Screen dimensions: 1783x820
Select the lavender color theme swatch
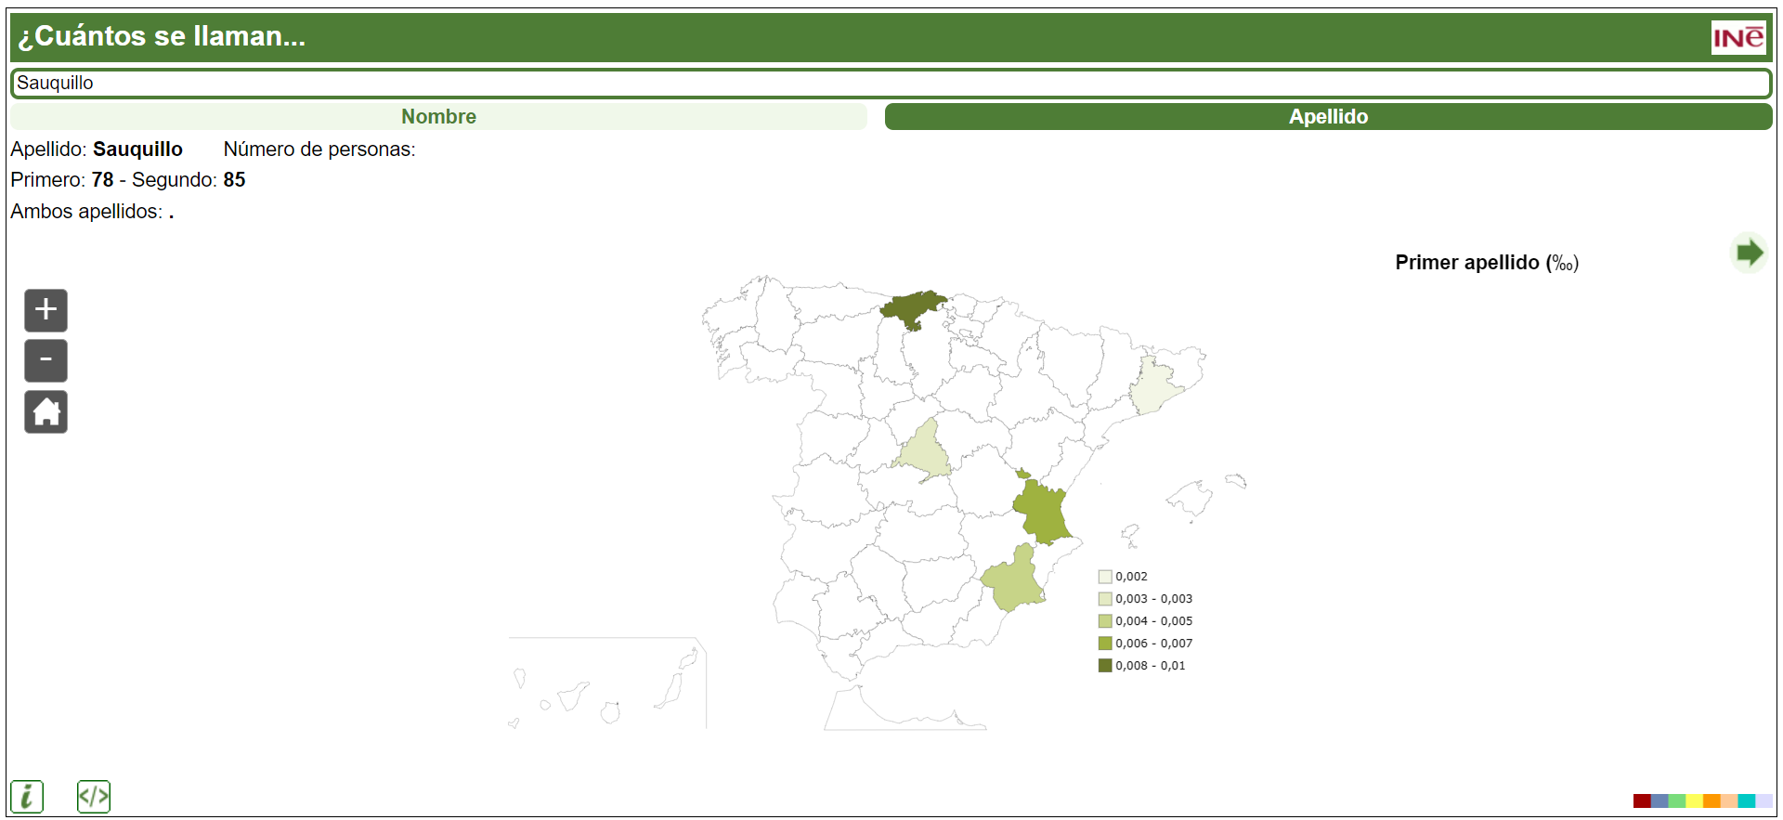coord(1763,800)
